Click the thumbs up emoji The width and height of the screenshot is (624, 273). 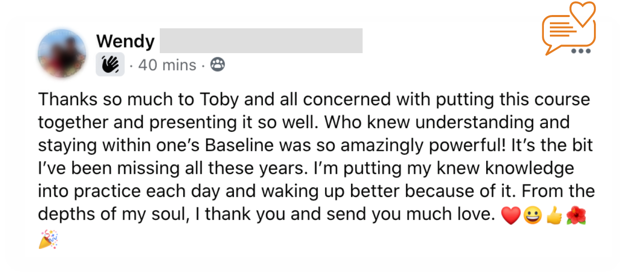[x=552, y=216]
